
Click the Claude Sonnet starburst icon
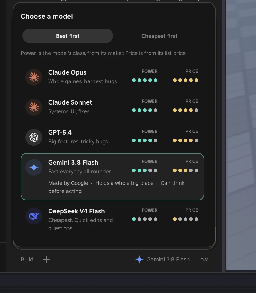34,107
